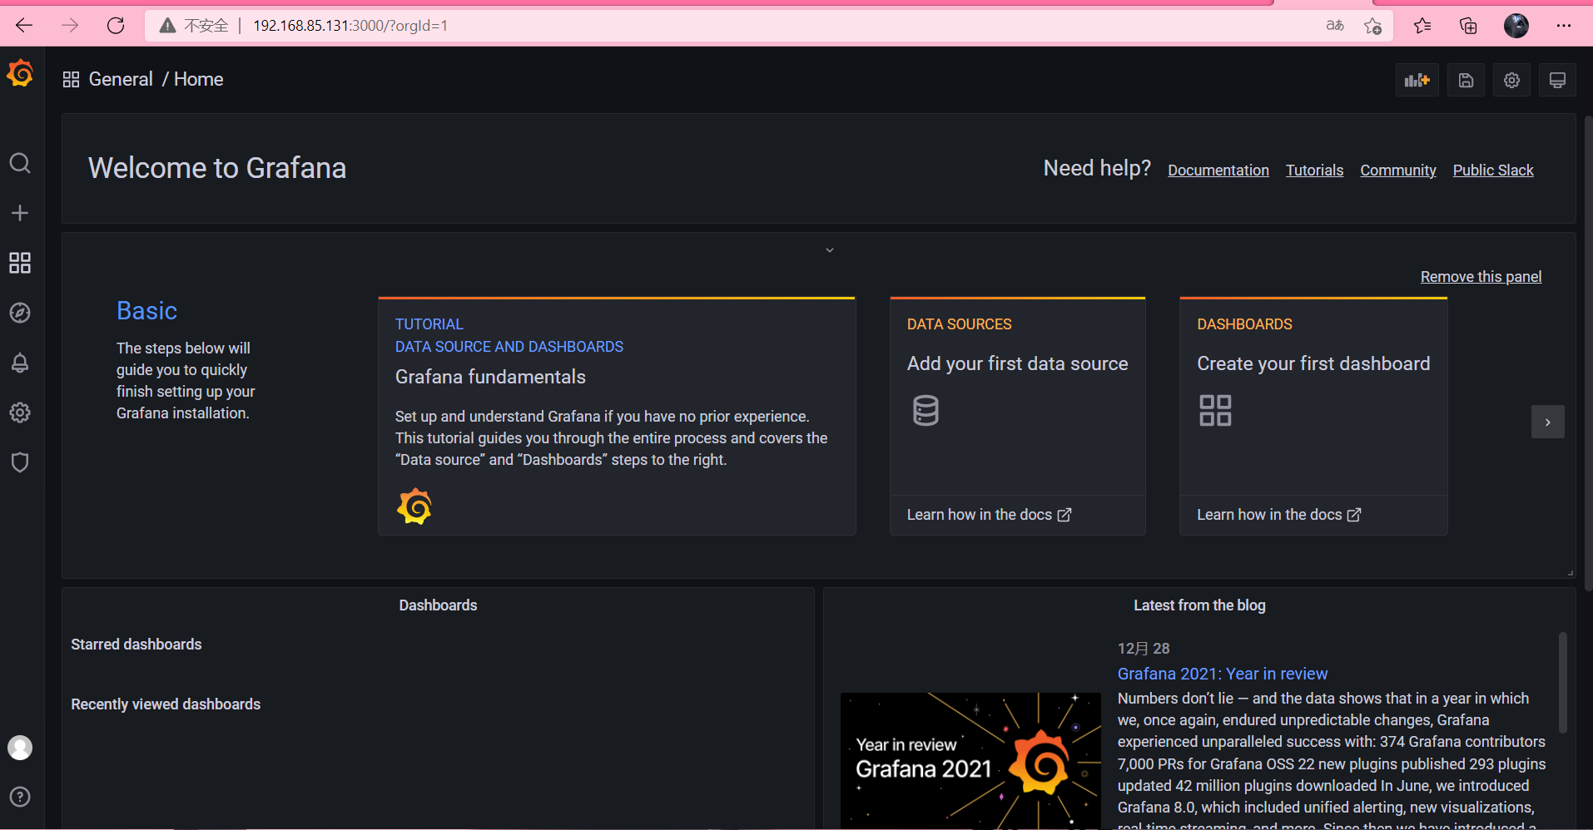Open the Documentation link

tap(1218, 170)
